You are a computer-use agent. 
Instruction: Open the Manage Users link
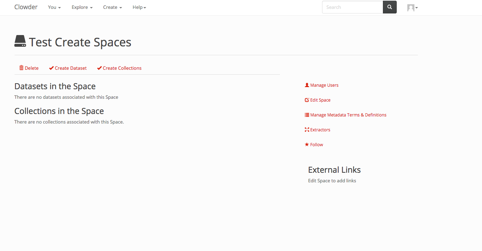(x=324, y=85)
